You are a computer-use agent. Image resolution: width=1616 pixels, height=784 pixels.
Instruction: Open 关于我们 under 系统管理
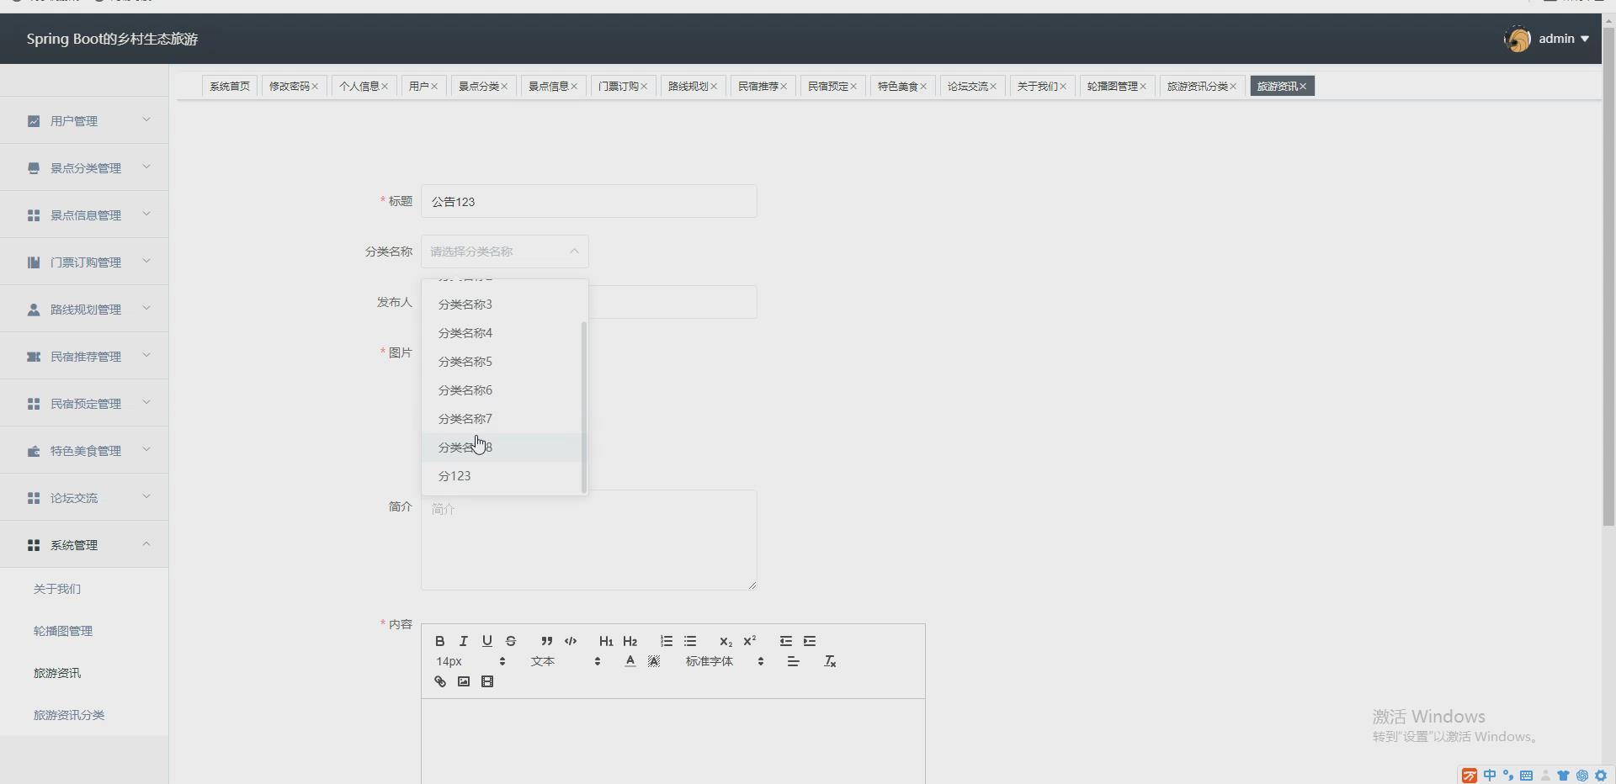tap(56, 589)
